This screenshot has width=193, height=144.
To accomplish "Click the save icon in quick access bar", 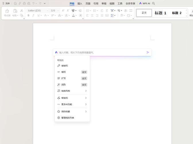I will click(15, 3).
